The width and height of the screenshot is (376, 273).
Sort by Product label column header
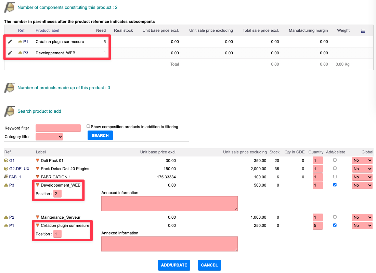pyautogui.click(x=47, y=30)
